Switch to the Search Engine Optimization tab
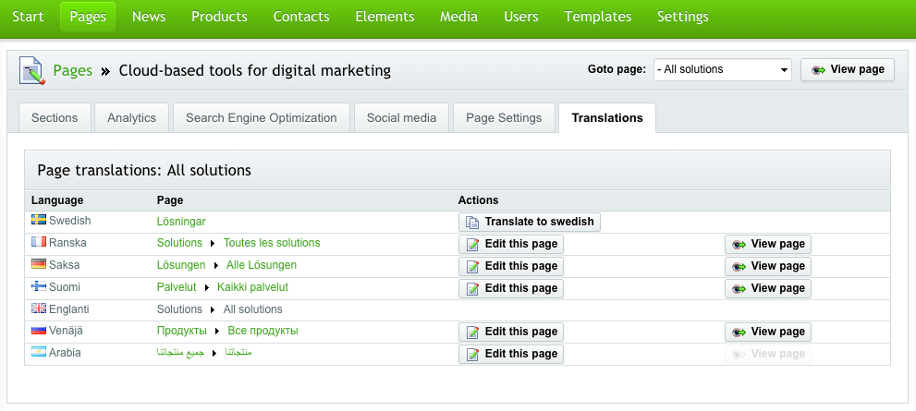This screenshot has width=916, height=411. [x=262, y=118]
